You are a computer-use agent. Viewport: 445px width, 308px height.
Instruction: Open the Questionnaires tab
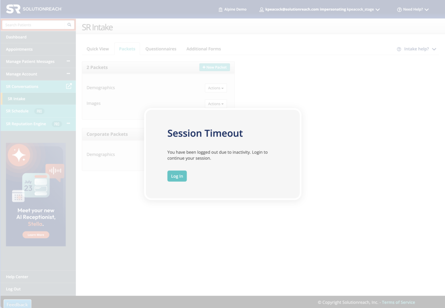(161, 49)
